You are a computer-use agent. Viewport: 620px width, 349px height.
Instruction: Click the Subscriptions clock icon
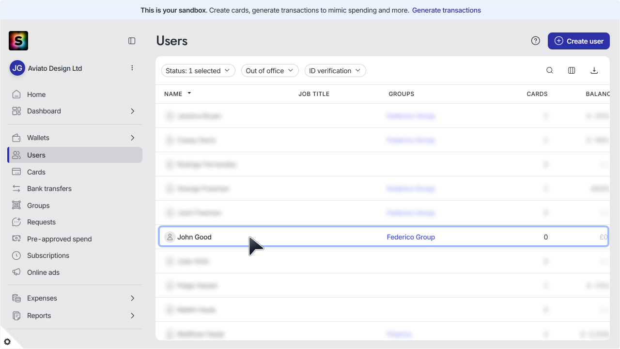[x=16, y=255]
